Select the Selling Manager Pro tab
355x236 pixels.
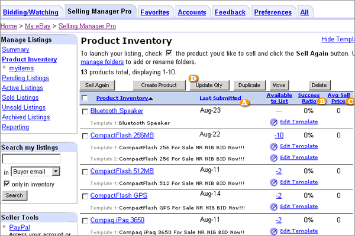99,11
